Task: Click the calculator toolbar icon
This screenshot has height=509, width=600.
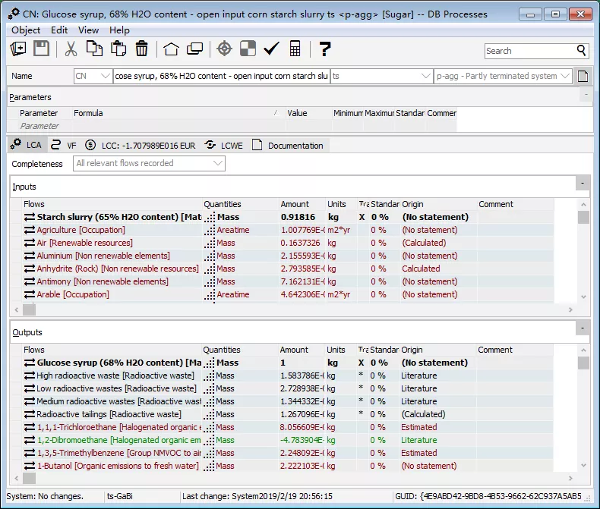Action: [295, 49]
